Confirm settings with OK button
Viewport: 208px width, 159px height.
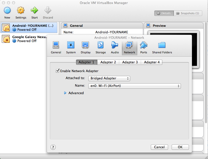(180, 147)
